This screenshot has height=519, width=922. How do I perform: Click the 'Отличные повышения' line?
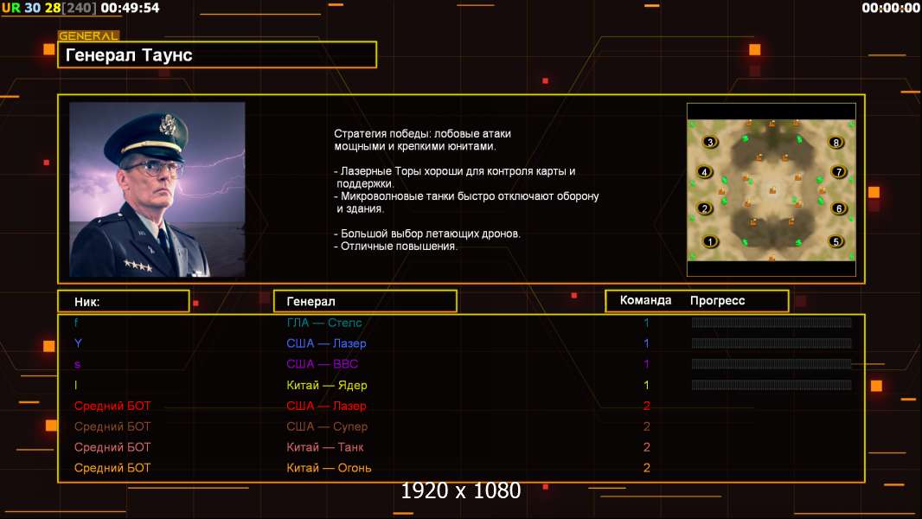[x=396, y=247]
